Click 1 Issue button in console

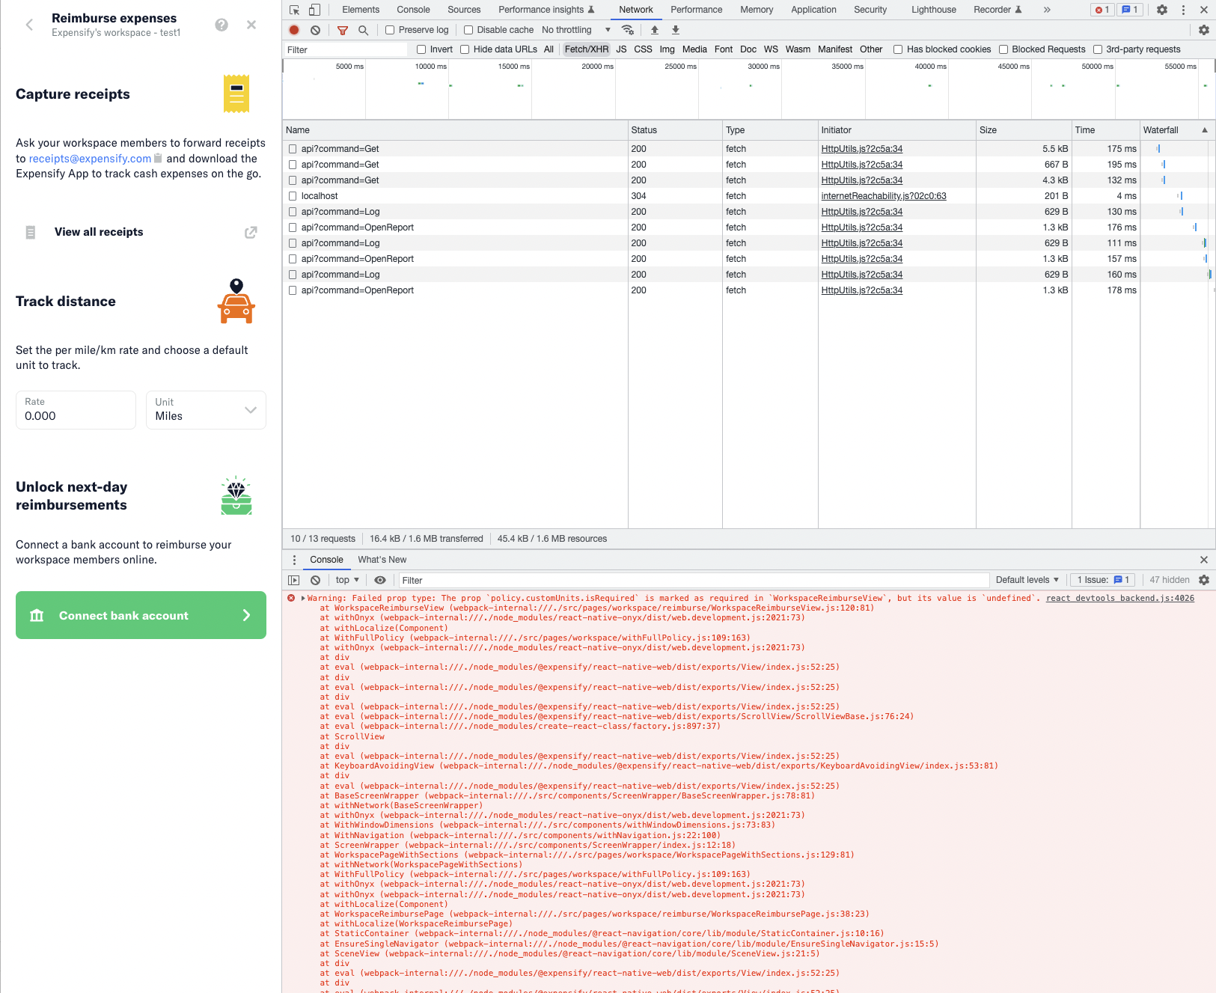[x=1103, y=580]
